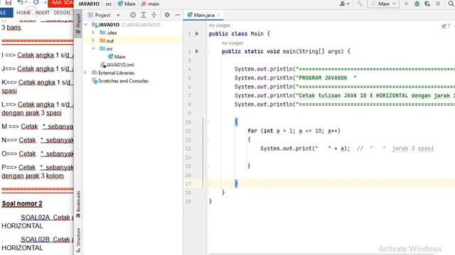The width and height of the screenshot is (455, 255).
Task: Click the Stop square icon
Action: coord(438,4)
